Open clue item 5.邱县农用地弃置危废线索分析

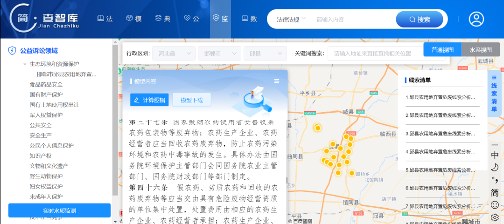click(x=440, y=170)
